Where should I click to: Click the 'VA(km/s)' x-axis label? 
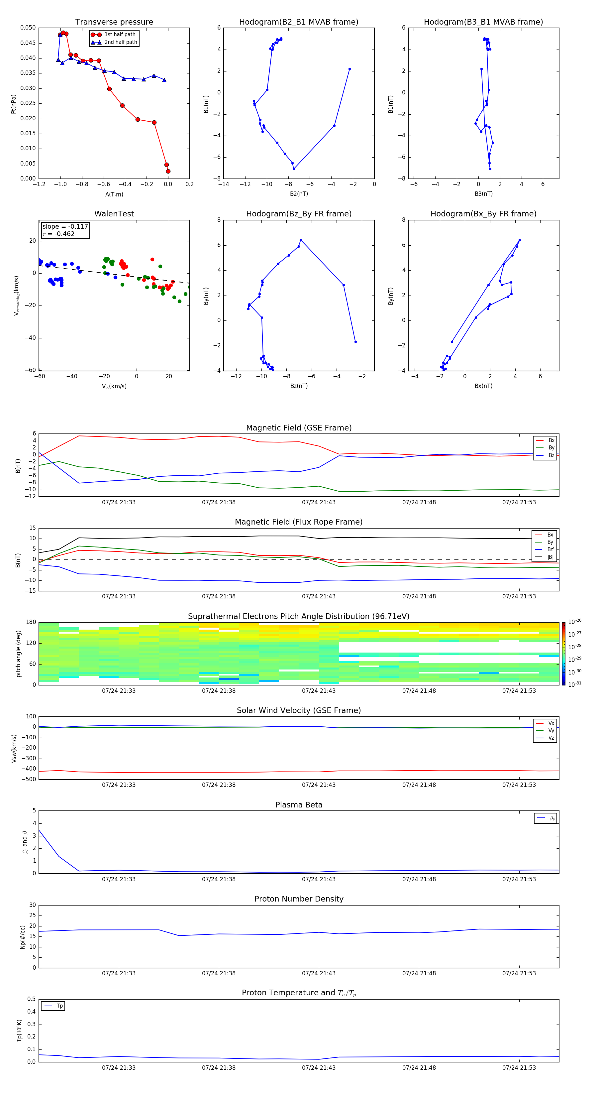[x=114, y=386]
